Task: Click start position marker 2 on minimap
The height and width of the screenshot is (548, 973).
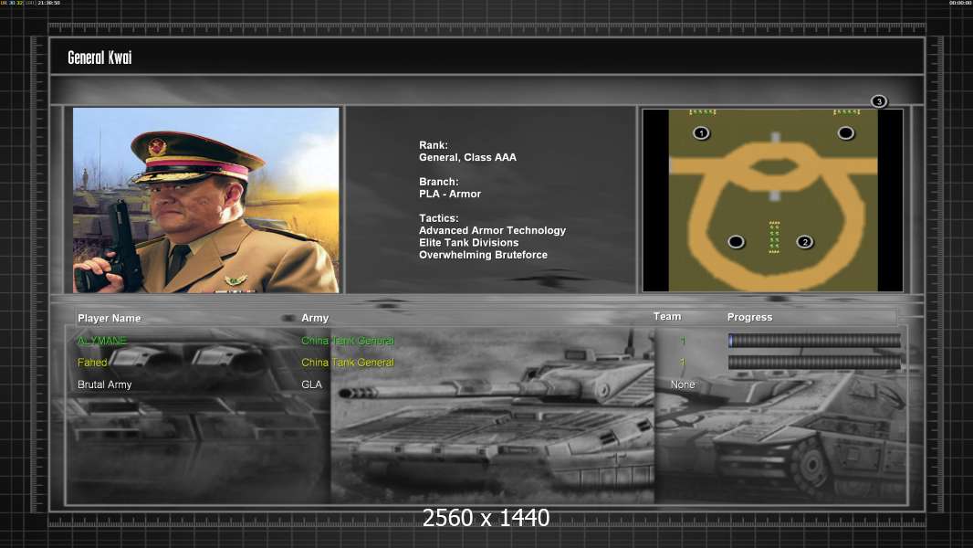Action: pos(804,242)
